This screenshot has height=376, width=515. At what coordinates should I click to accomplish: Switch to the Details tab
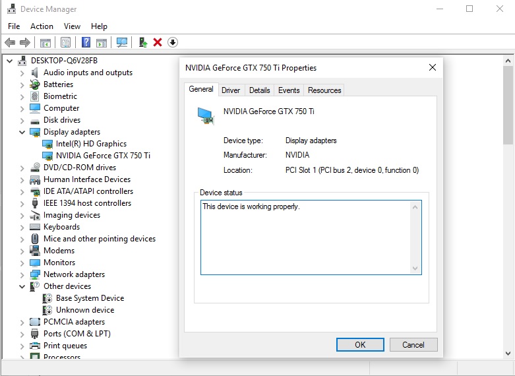point(259,90)
